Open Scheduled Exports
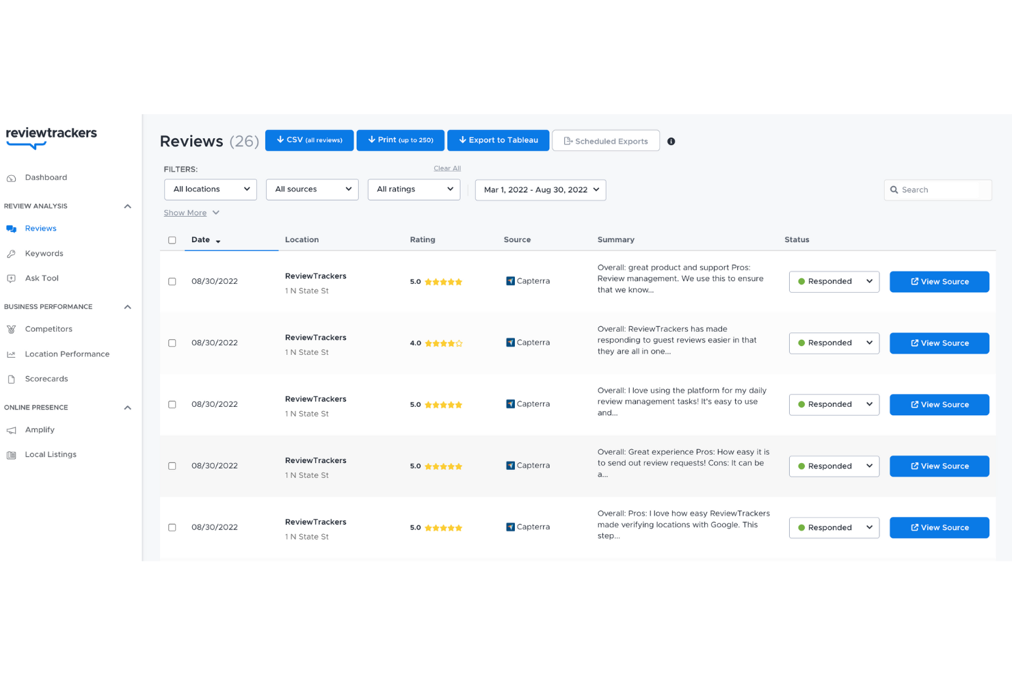The width and height of the screenshot is (1012, 675). click(606, 141)
